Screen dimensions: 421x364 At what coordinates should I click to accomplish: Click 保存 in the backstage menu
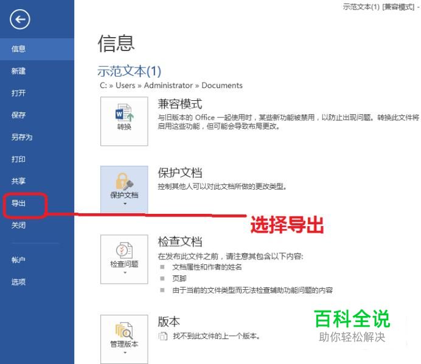point(18,115)
